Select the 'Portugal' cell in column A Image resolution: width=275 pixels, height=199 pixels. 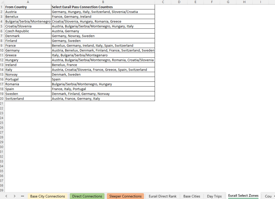(x=28, y=79)
